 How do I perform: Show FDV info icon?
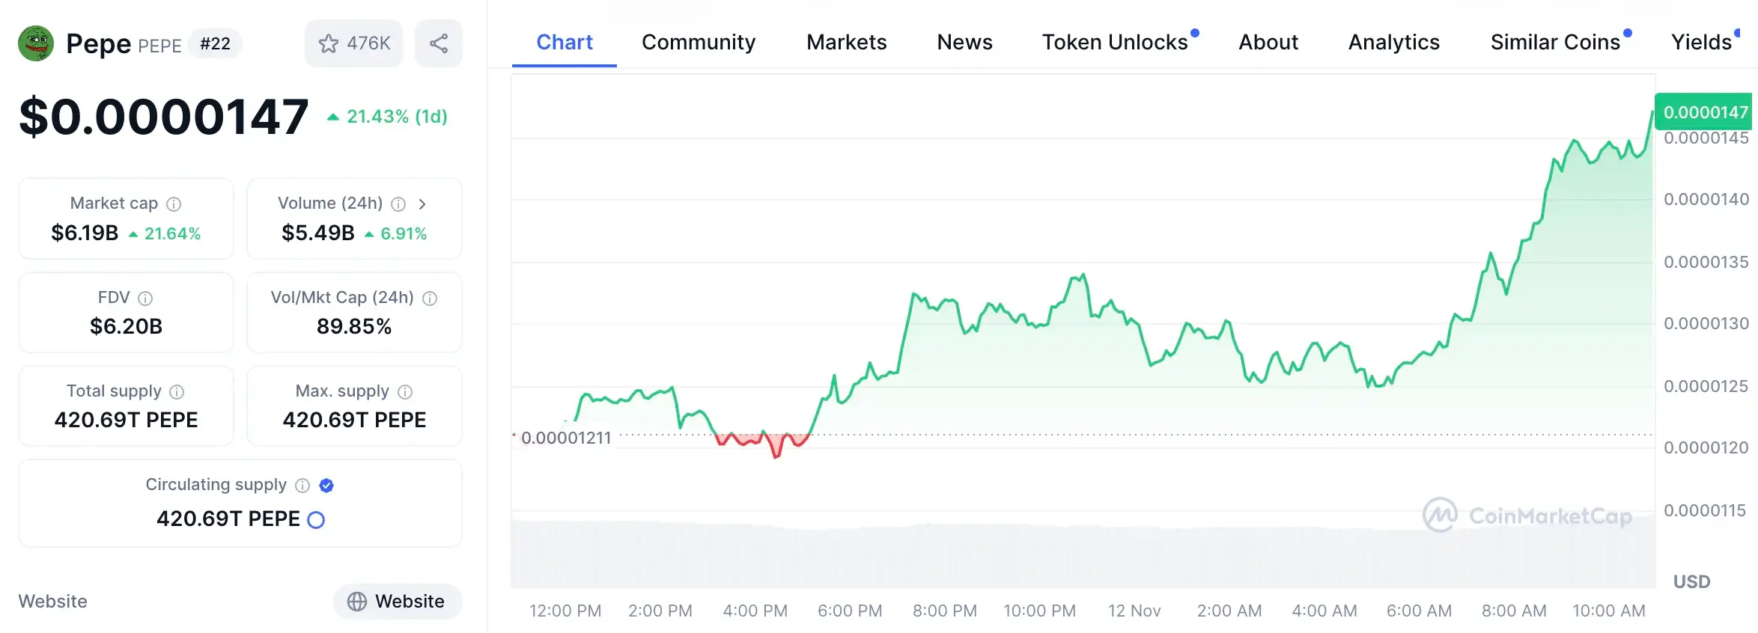(x=145, y=298)
